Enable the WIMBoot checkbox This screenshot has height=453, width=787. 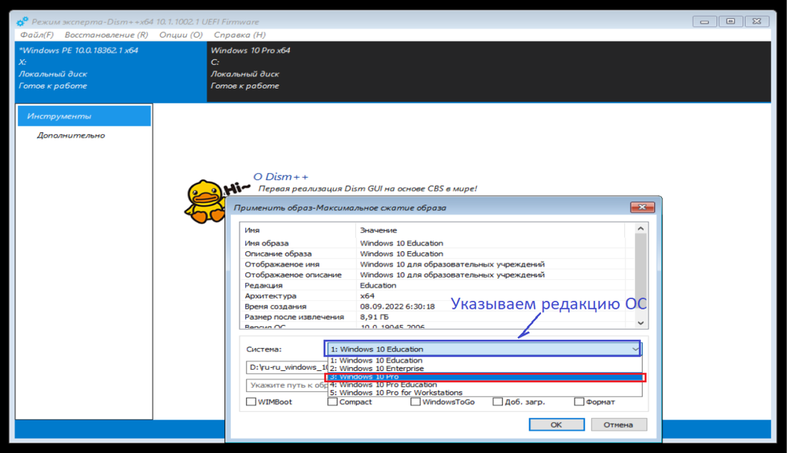point(251,402)
